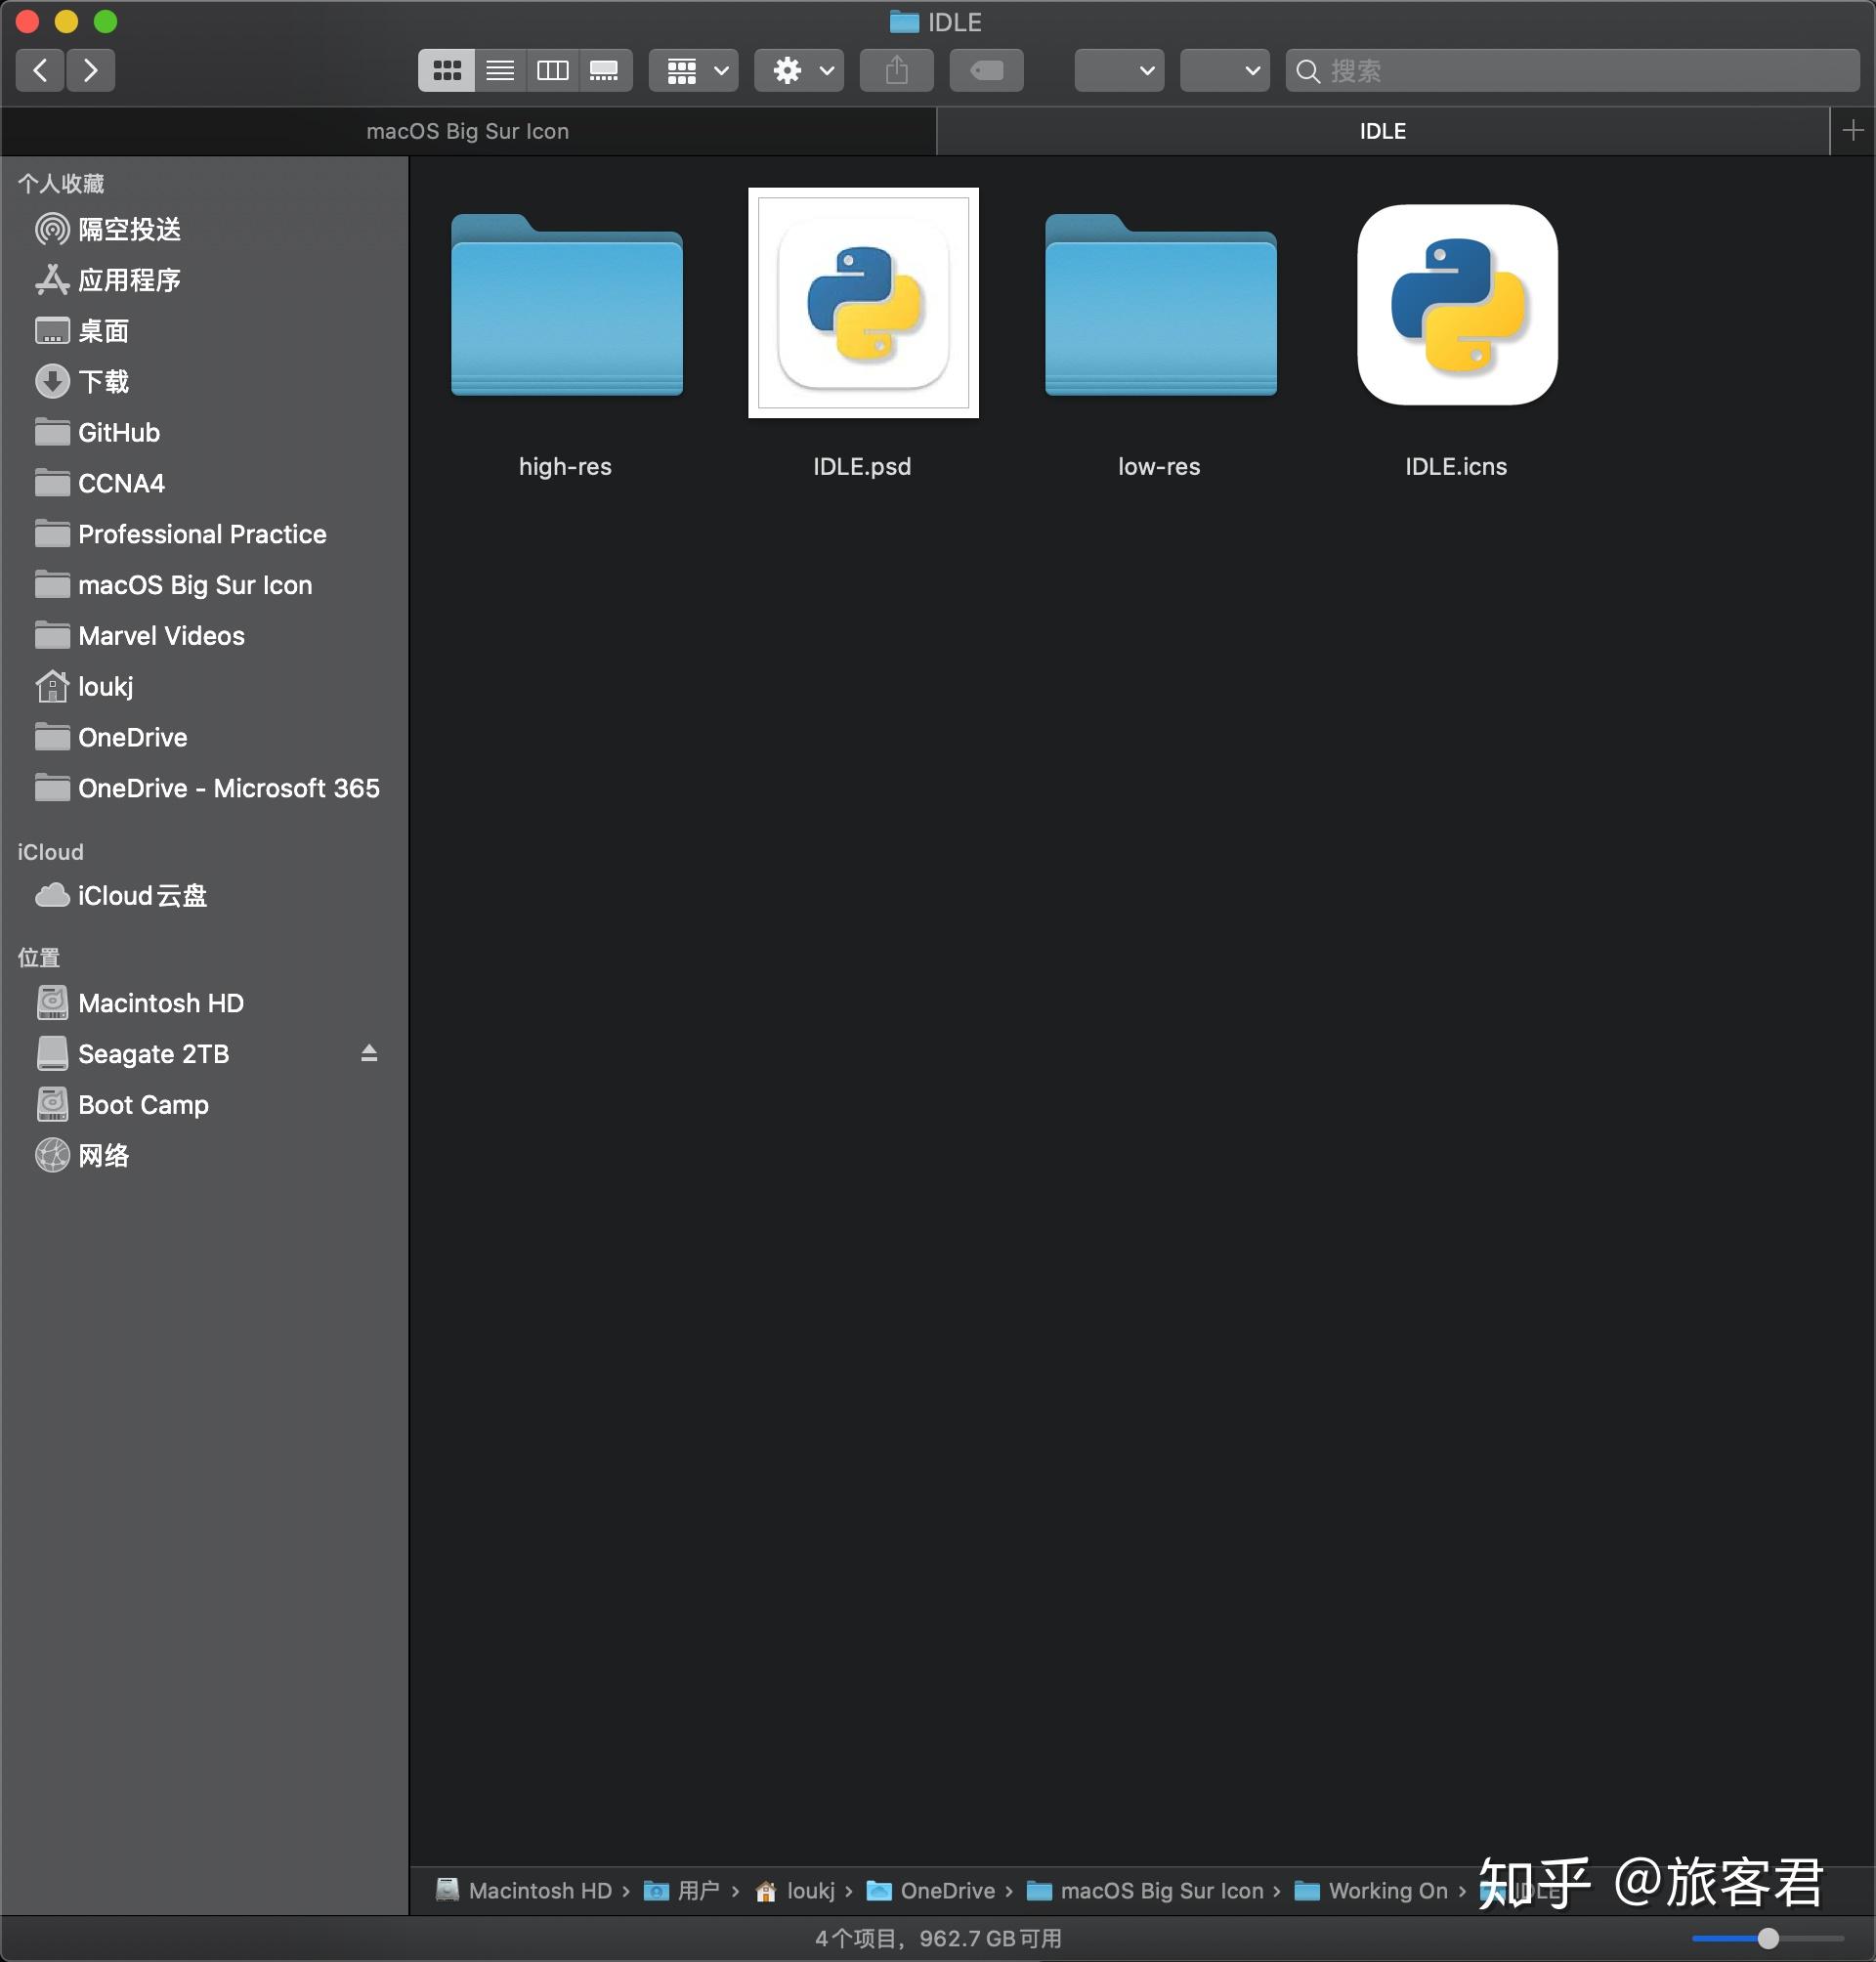Open the CCNA4 sidebar folder
Viewport: 1876px width, 1962px height.
204,483
